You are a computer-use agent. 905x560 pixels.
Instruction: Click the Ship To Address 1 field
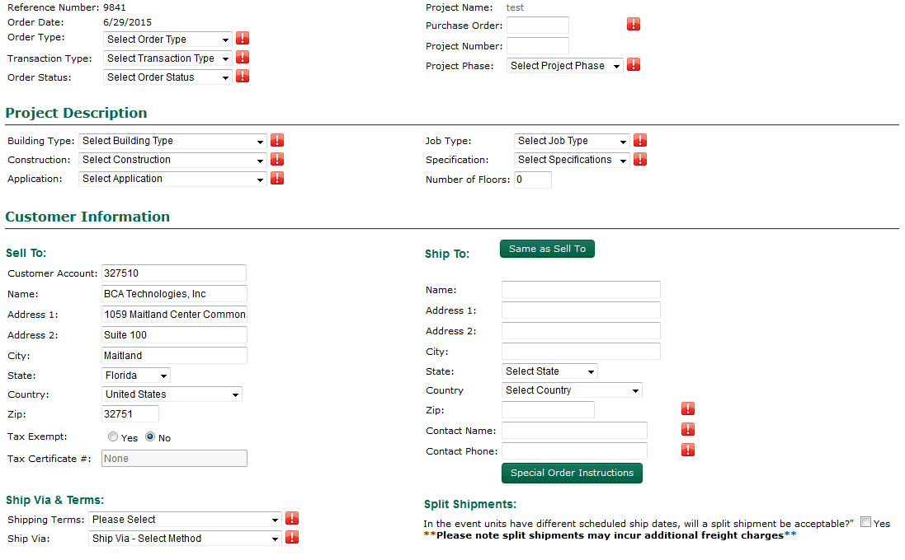(x=582, y=310)
